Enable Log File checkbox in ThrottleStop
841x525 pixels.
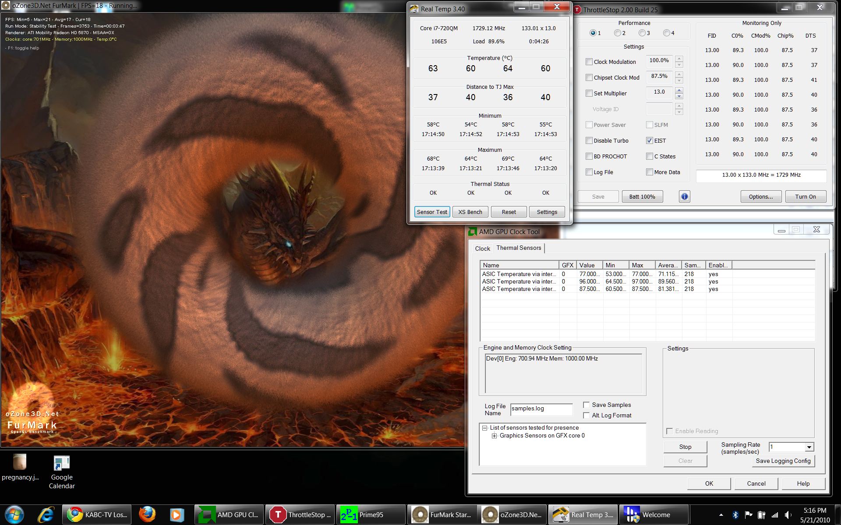coord(589,172)
